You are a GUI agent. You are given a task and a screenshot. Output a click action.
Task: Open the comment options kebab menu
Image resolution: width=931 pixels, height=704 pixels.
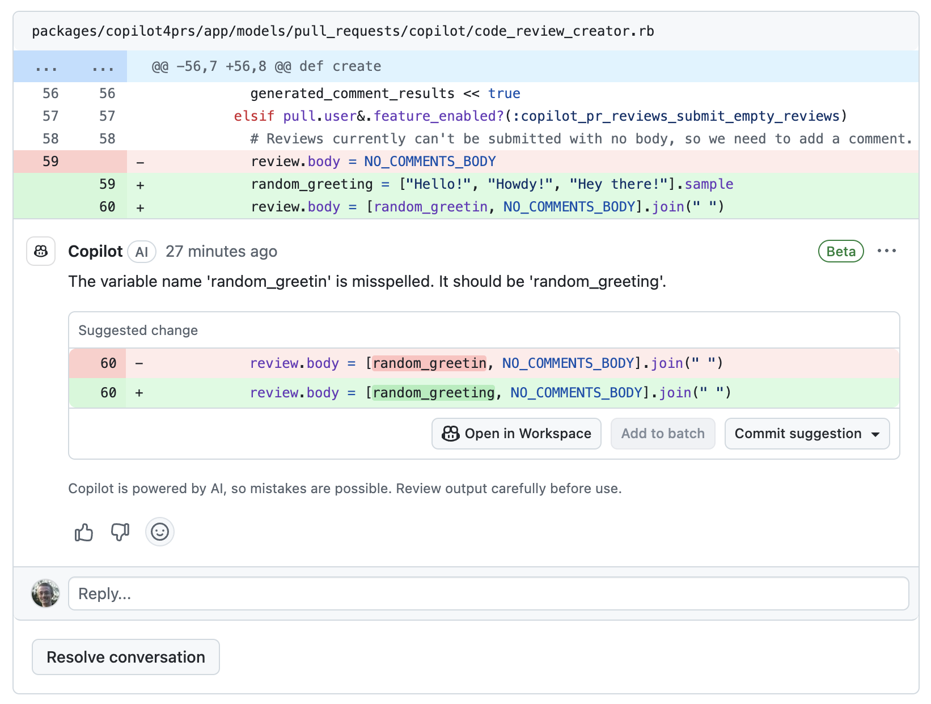click(x=887, y=251)
